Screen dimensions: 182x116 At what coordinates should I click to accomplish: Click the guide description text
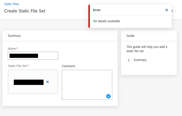[x=147, y=49]
